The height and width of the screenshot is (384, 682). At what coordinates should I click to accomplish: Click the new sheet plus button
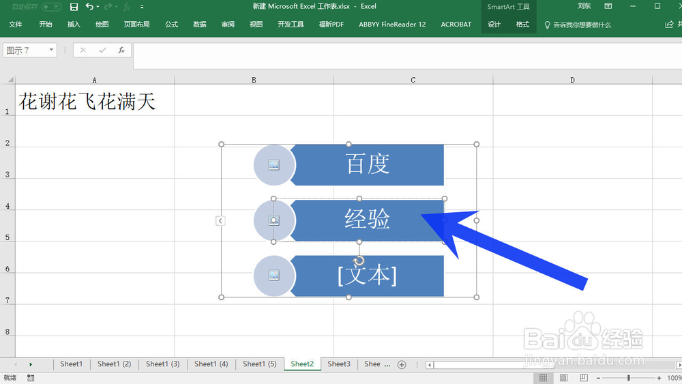tap(402, 365)
